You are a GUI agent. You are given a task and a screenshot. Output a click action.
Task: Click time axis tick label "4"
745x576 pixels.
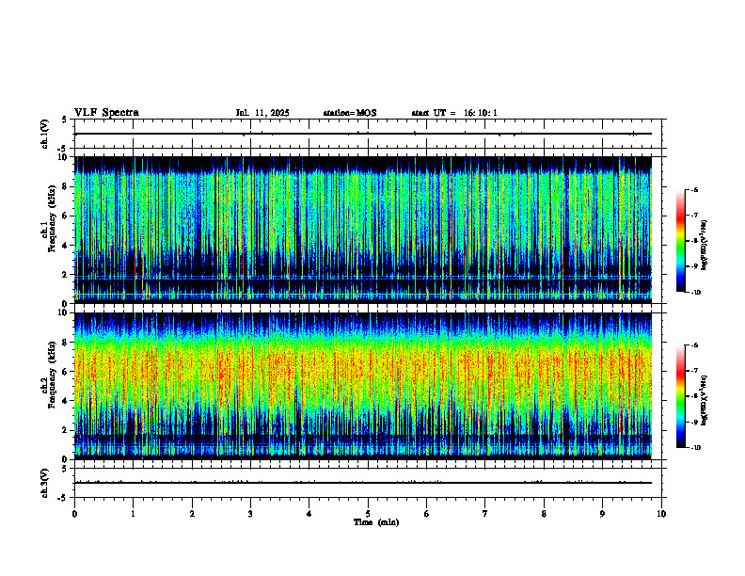tap(309, 514)
